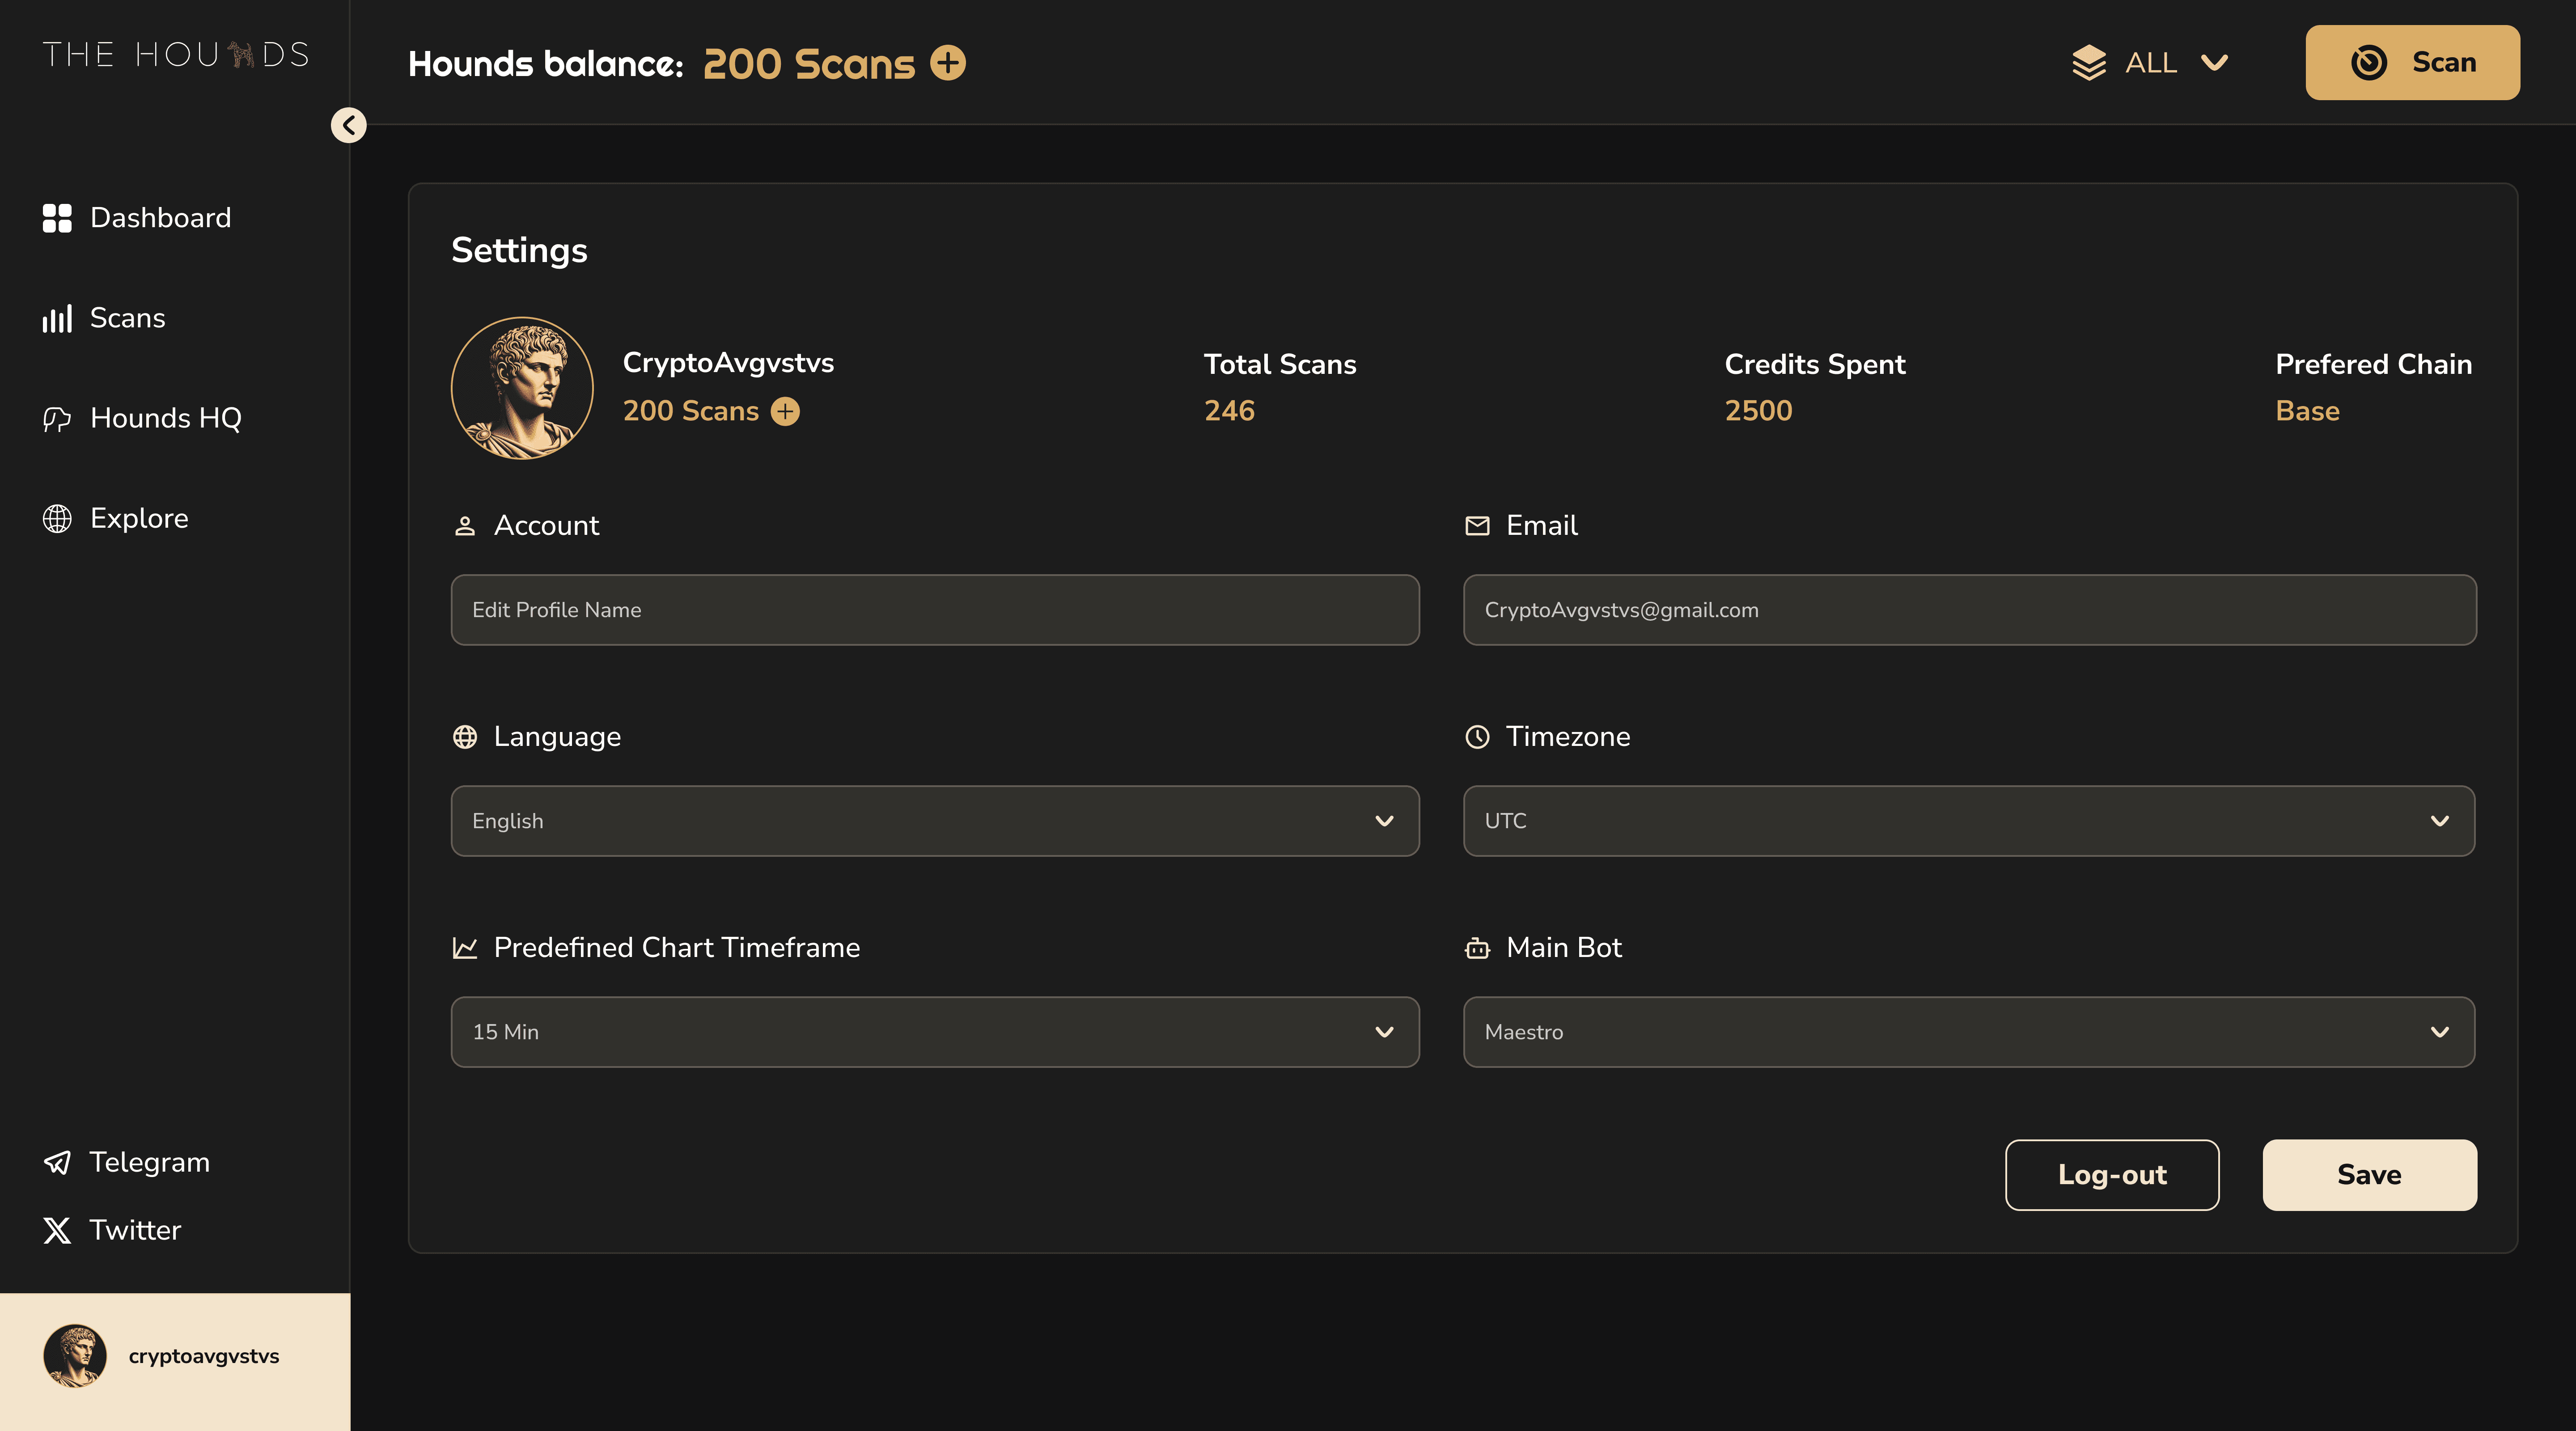Open the 15 Min chart timeframe dropdown

935,1032
